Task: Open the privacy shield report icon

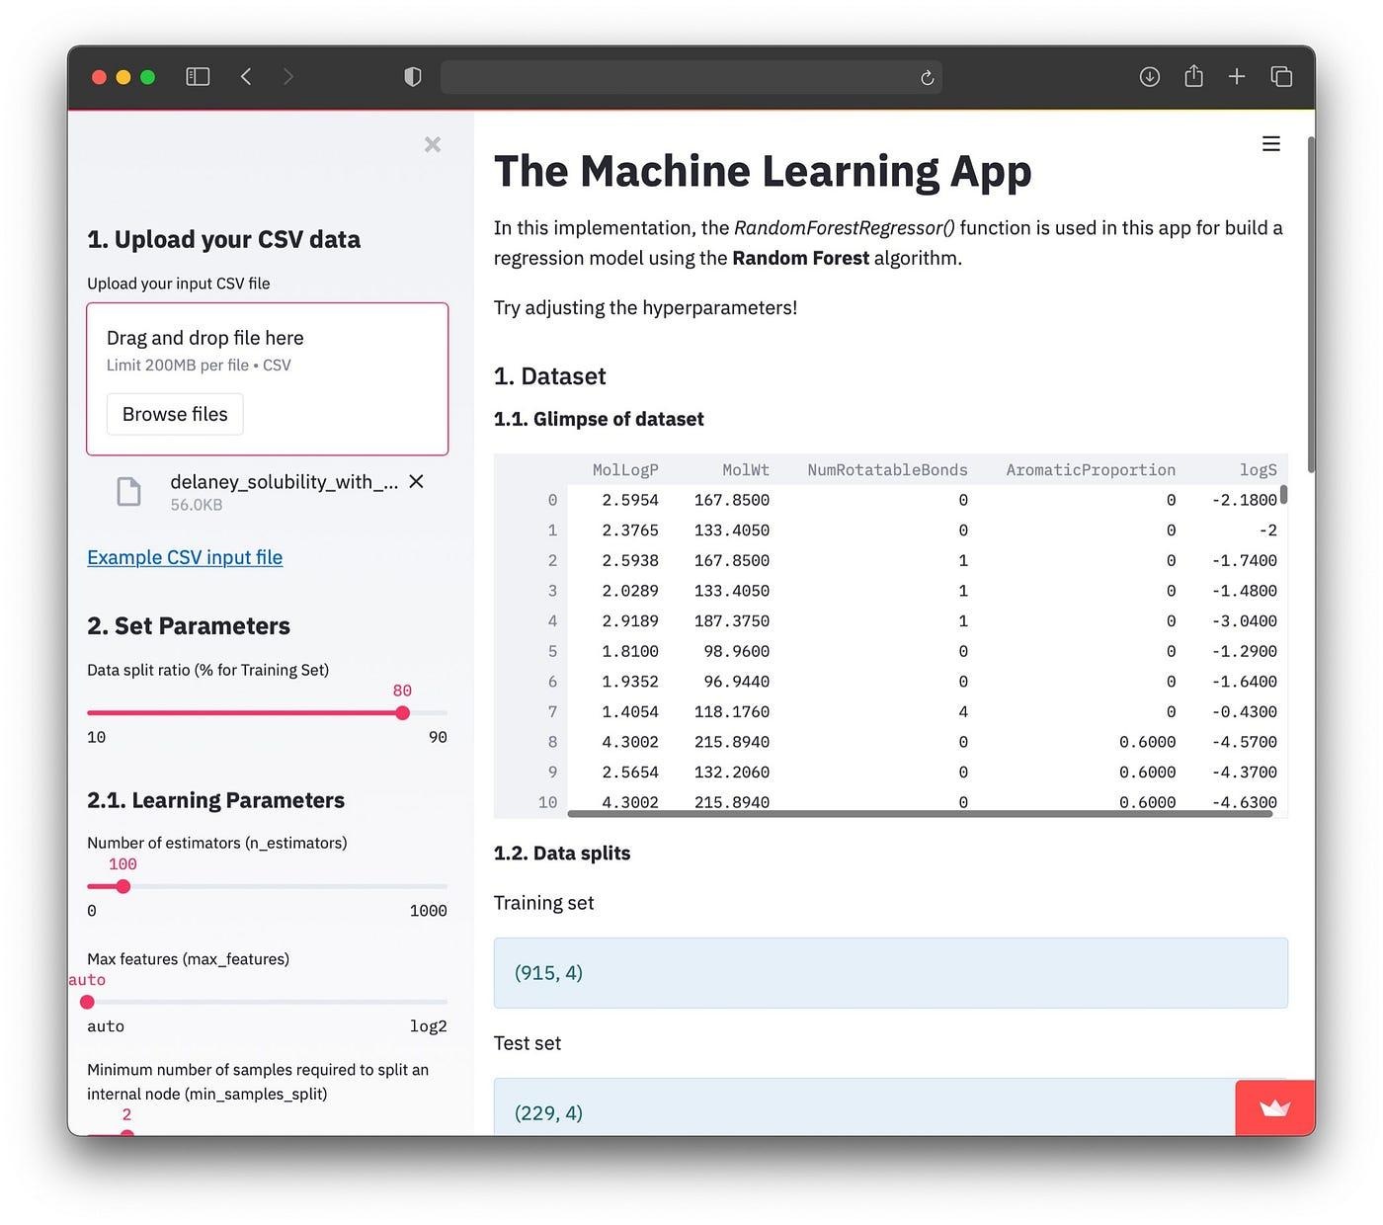Action: click(x=413, y=76)
